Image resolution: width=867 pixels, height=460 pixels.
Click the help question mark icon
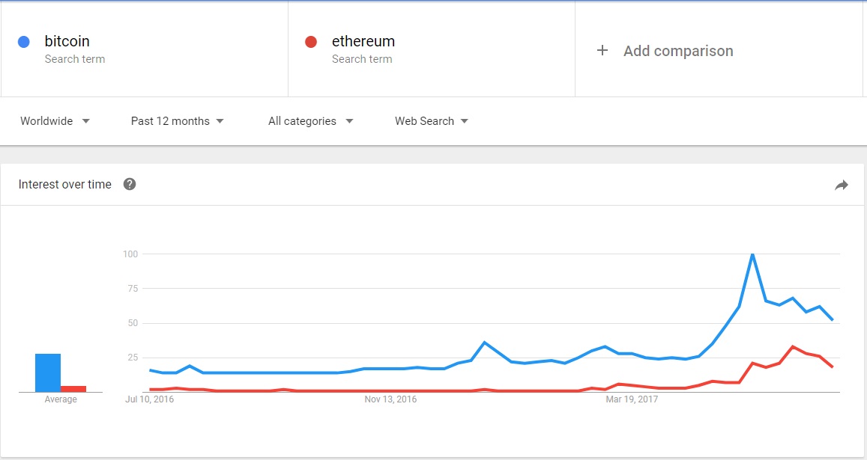[x=130, y=184]
